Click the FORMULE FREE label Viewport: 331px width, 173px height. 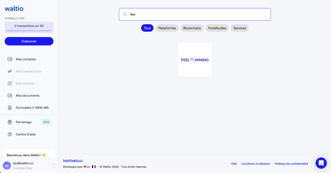[x=15, y=18]
